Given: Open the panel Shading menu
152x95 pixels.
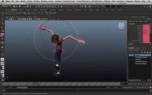Looking at the screenshot, I should point(12,17).
